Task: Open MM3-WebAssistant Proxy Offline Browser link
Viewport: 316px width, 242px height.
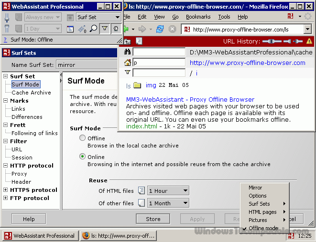Action: 190,100
